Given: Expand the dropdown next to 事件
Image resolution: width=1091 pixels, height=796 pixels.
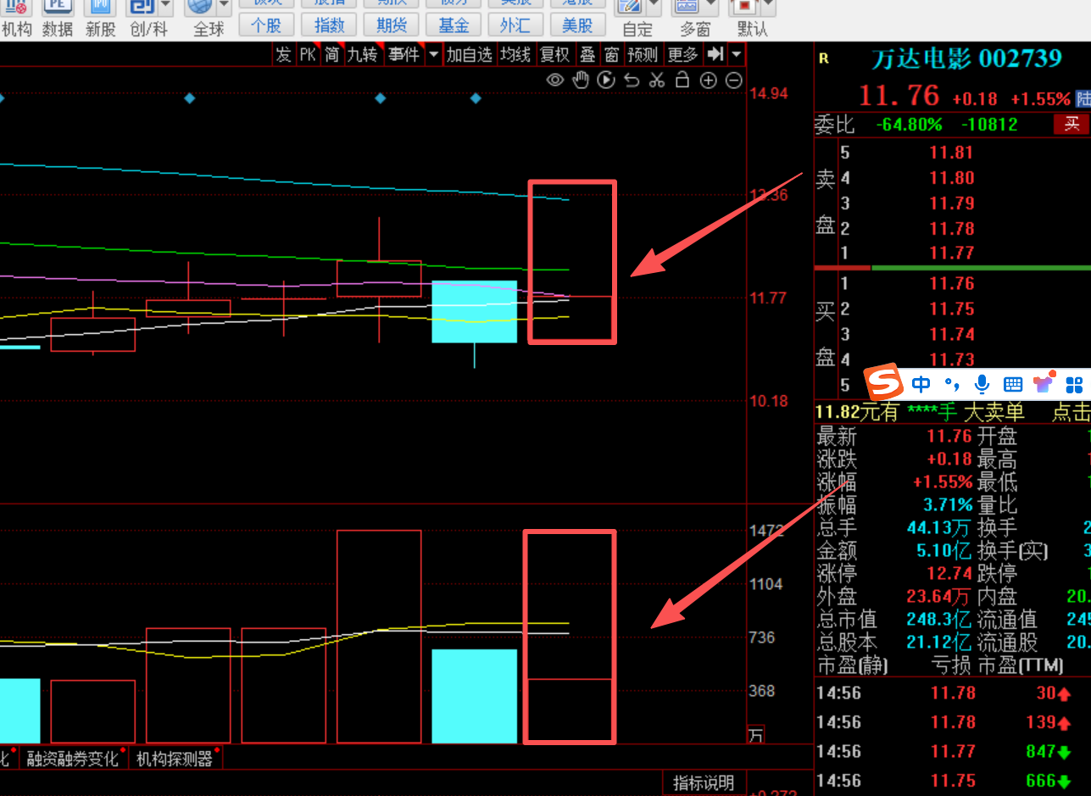Looking at the screenshot, I should coord(433,55).
